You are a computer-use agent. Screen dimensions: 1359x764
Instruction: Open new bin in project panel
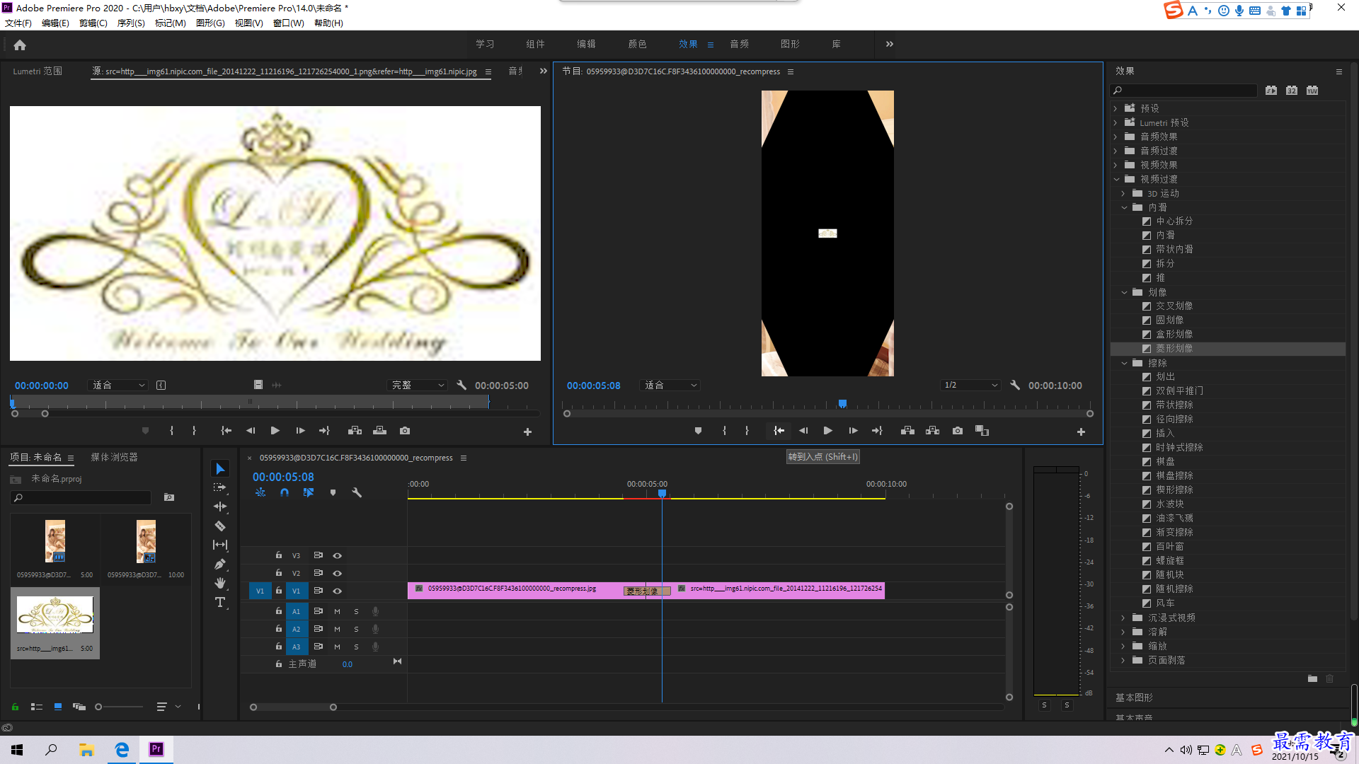[x=168, y=497]
